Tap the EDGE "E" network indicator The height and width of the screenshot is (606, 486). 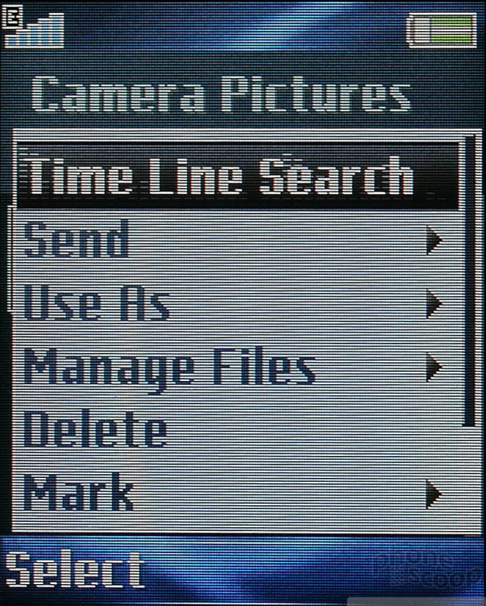[x=12, y=17]
